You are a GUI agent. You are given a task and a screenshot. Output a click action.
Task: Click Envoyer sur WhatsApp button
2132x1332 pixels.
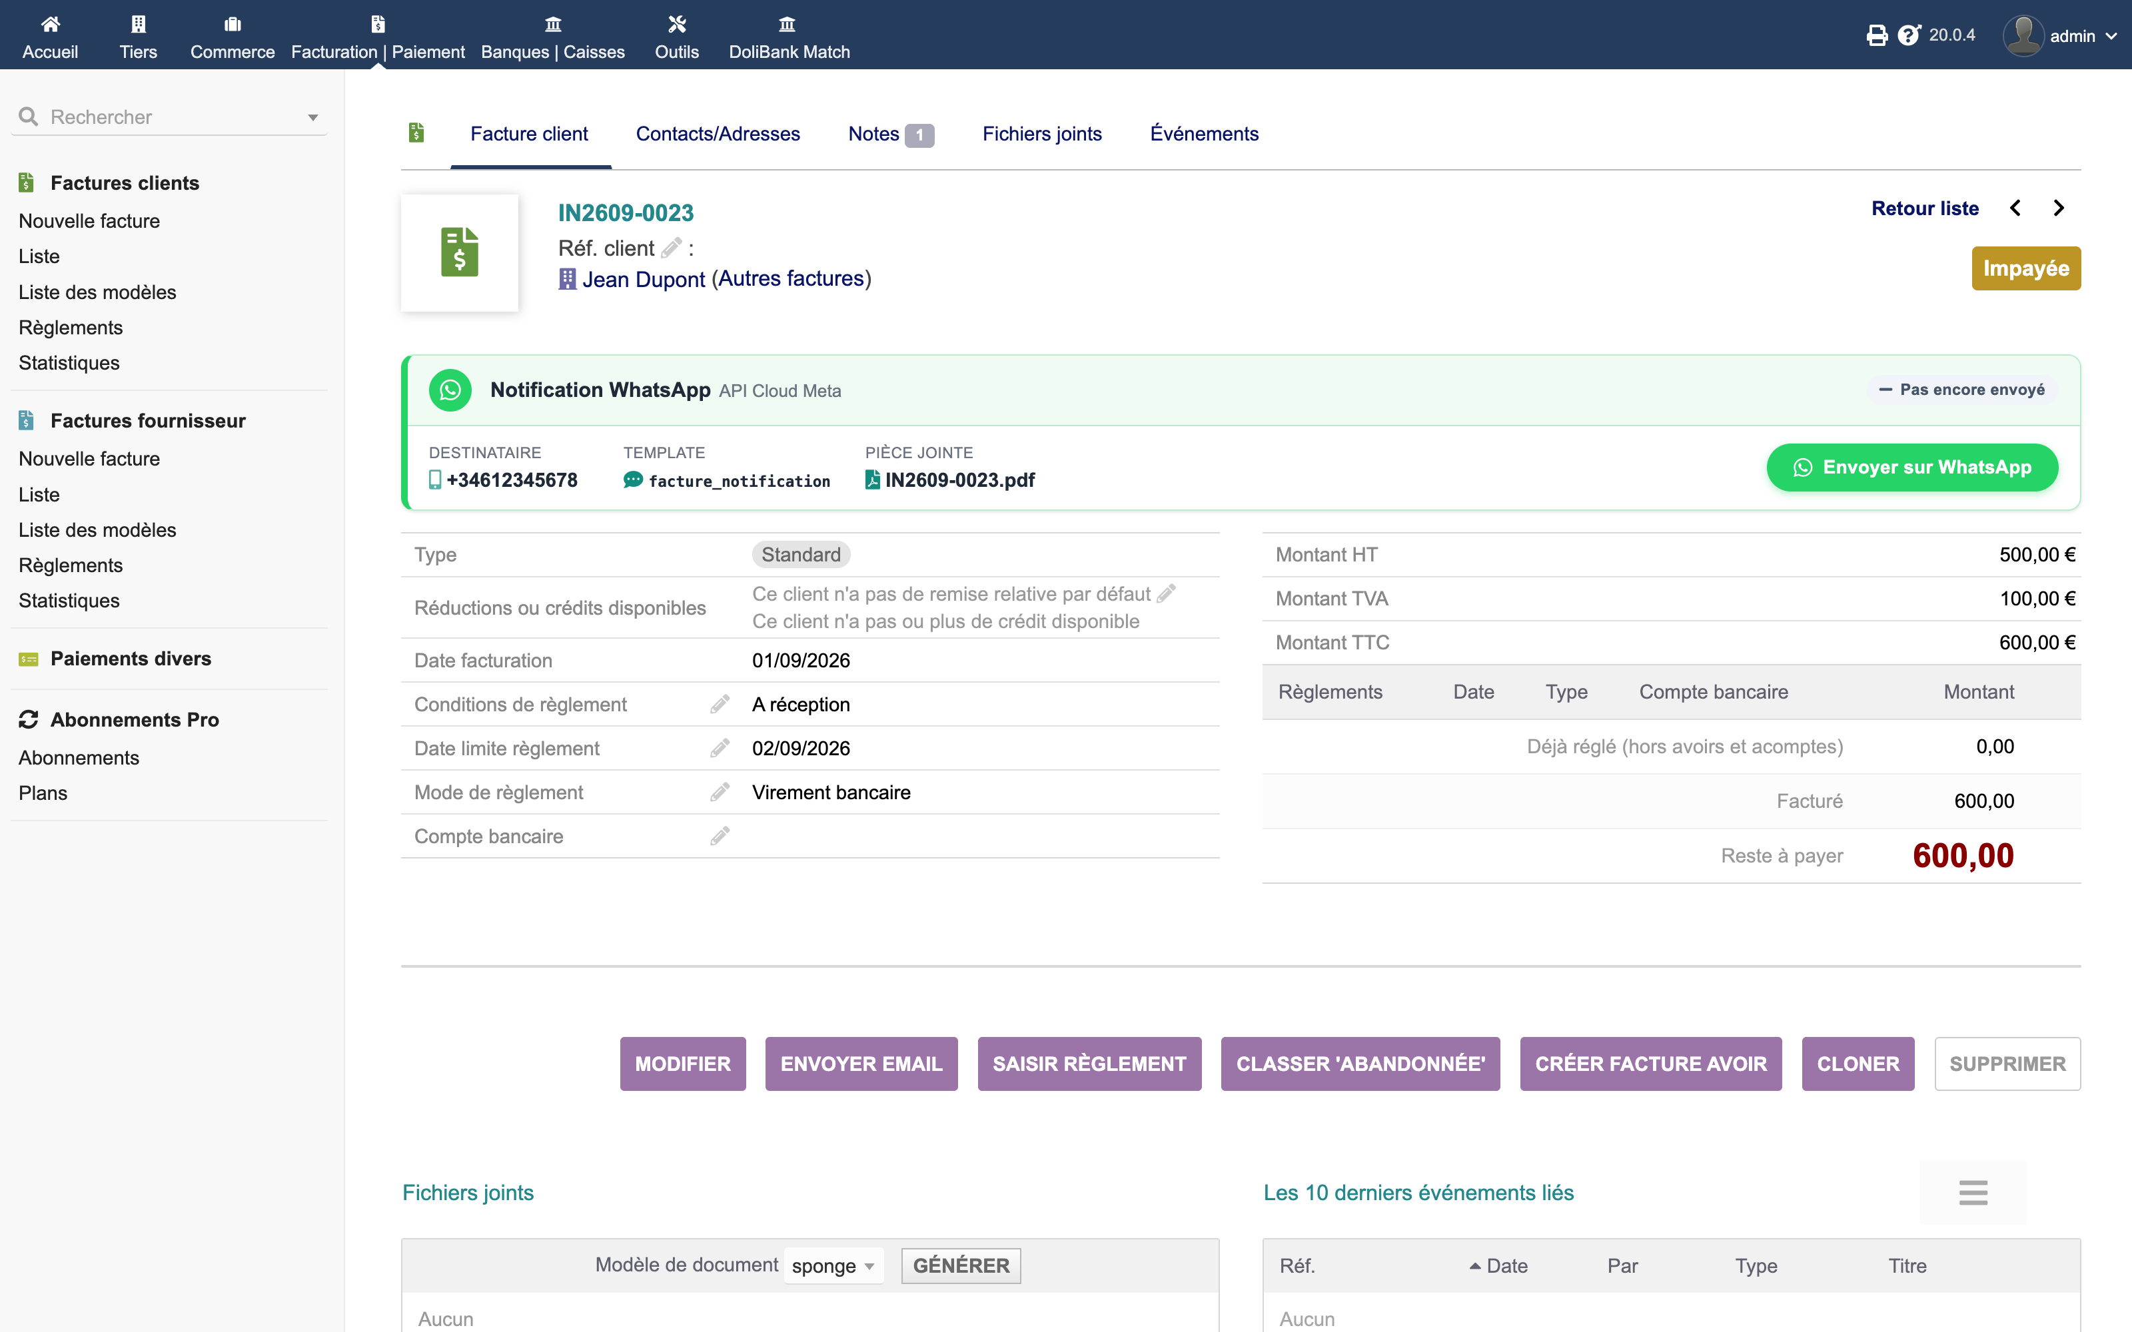tap(1913, 468)
